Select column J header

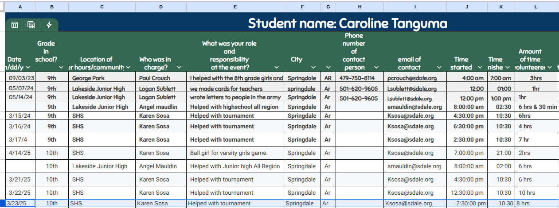click(467, 7)
